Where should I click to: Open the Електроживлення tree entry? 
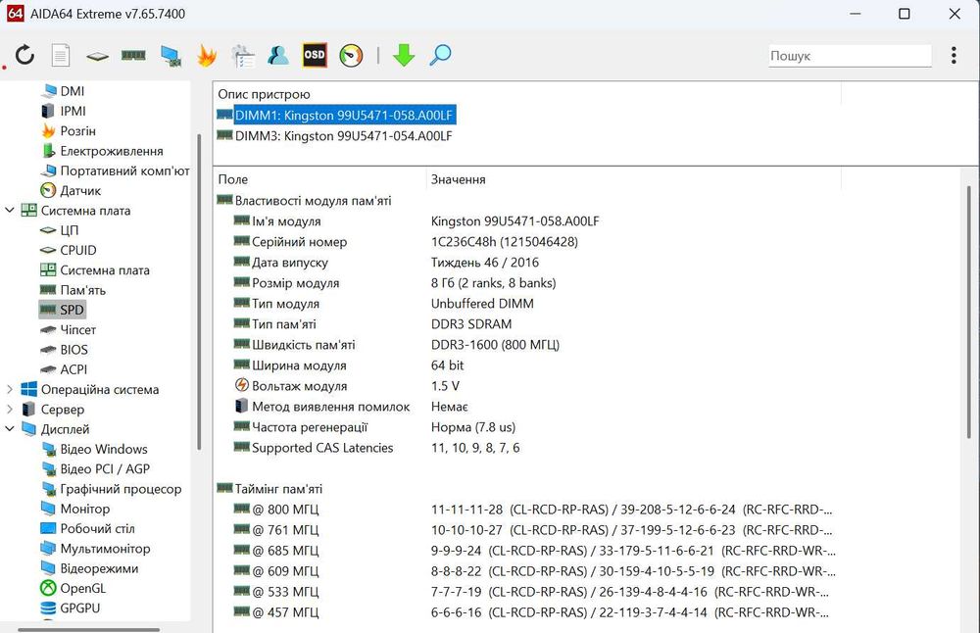click(x=112, y=151)
